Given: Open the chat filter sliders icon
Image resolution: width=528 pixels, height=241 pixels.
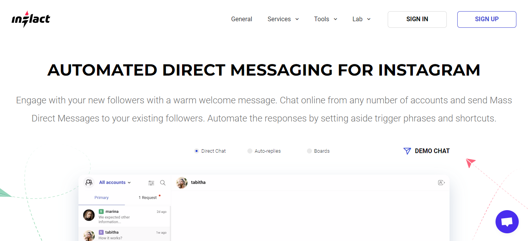Looking at the screenshot, I should tap(151, 183).
